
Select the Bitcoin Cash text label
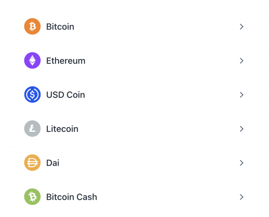click(x=72, y=197)
